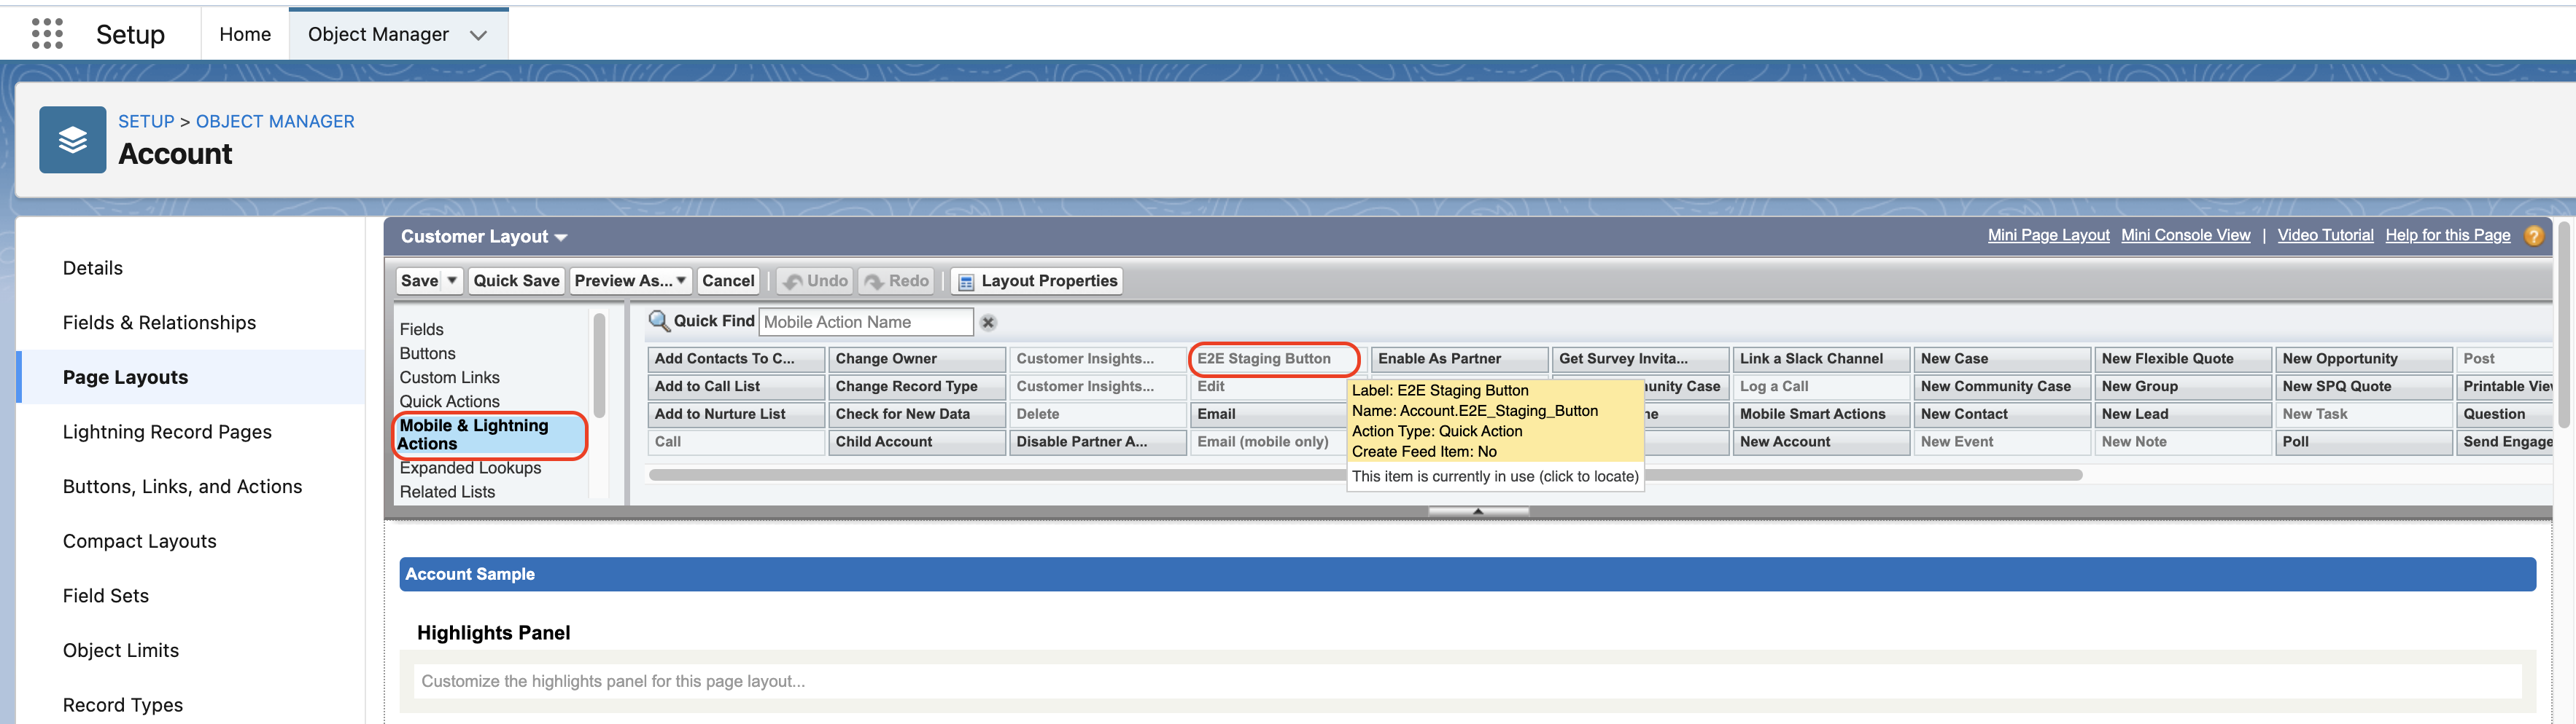Viewport: 2576px width, 724px height.
Task: Click the Undo arrow button
Action: [815, 282]
